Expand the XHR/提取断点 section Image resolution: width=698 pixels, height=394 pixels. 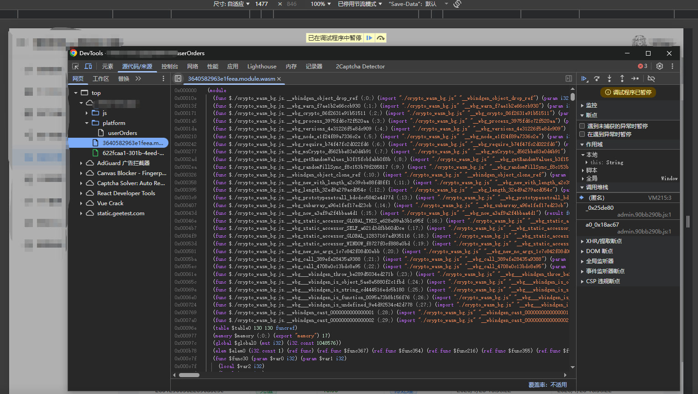604,241
